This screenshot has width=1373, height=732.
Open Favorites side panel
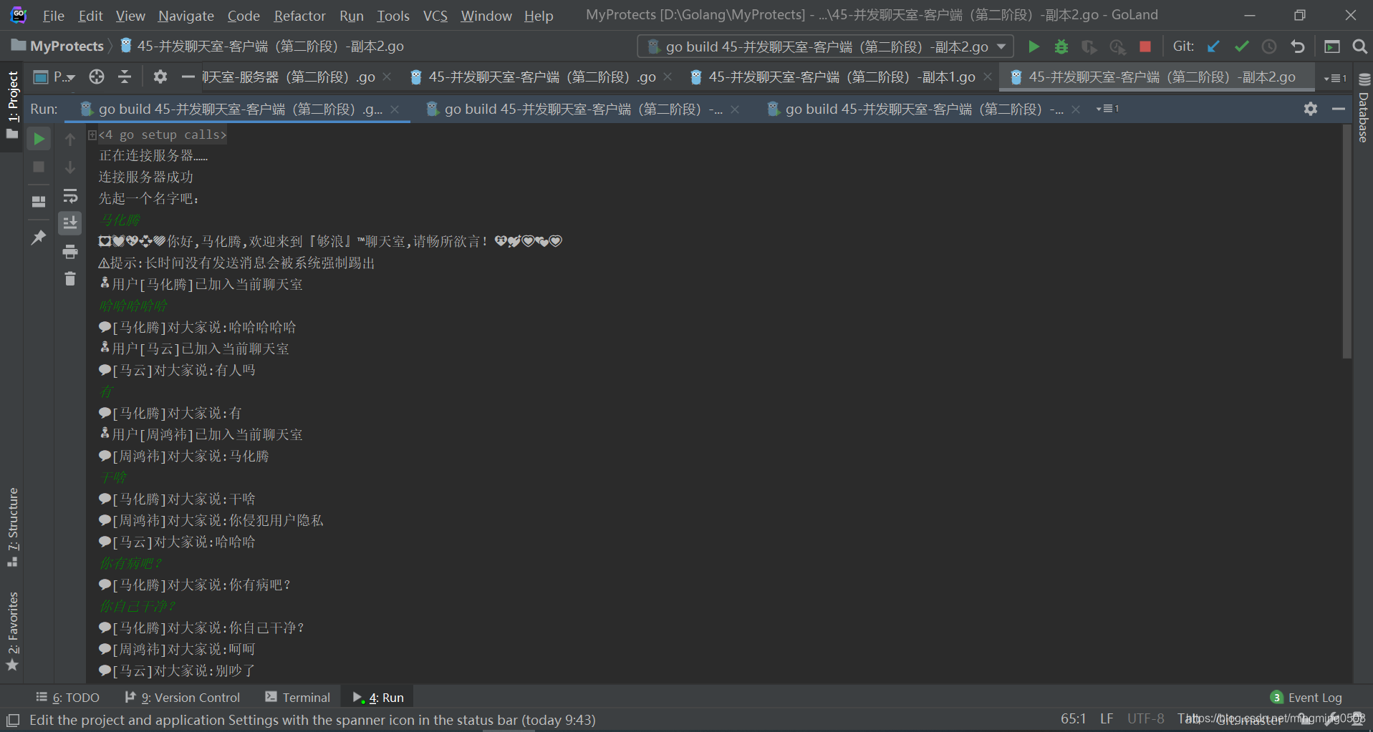tap(12, 631)
